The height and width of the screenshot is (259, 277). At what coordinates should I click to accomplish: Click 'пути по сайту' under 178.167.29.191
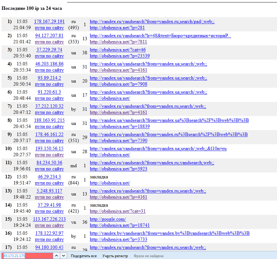click(x=49, y=28)
